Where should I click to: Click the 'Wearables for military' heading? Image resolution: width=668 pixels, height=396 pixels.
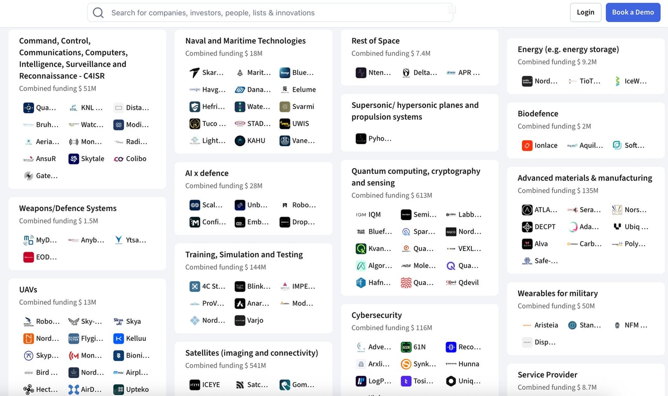(x=558, y=293)
